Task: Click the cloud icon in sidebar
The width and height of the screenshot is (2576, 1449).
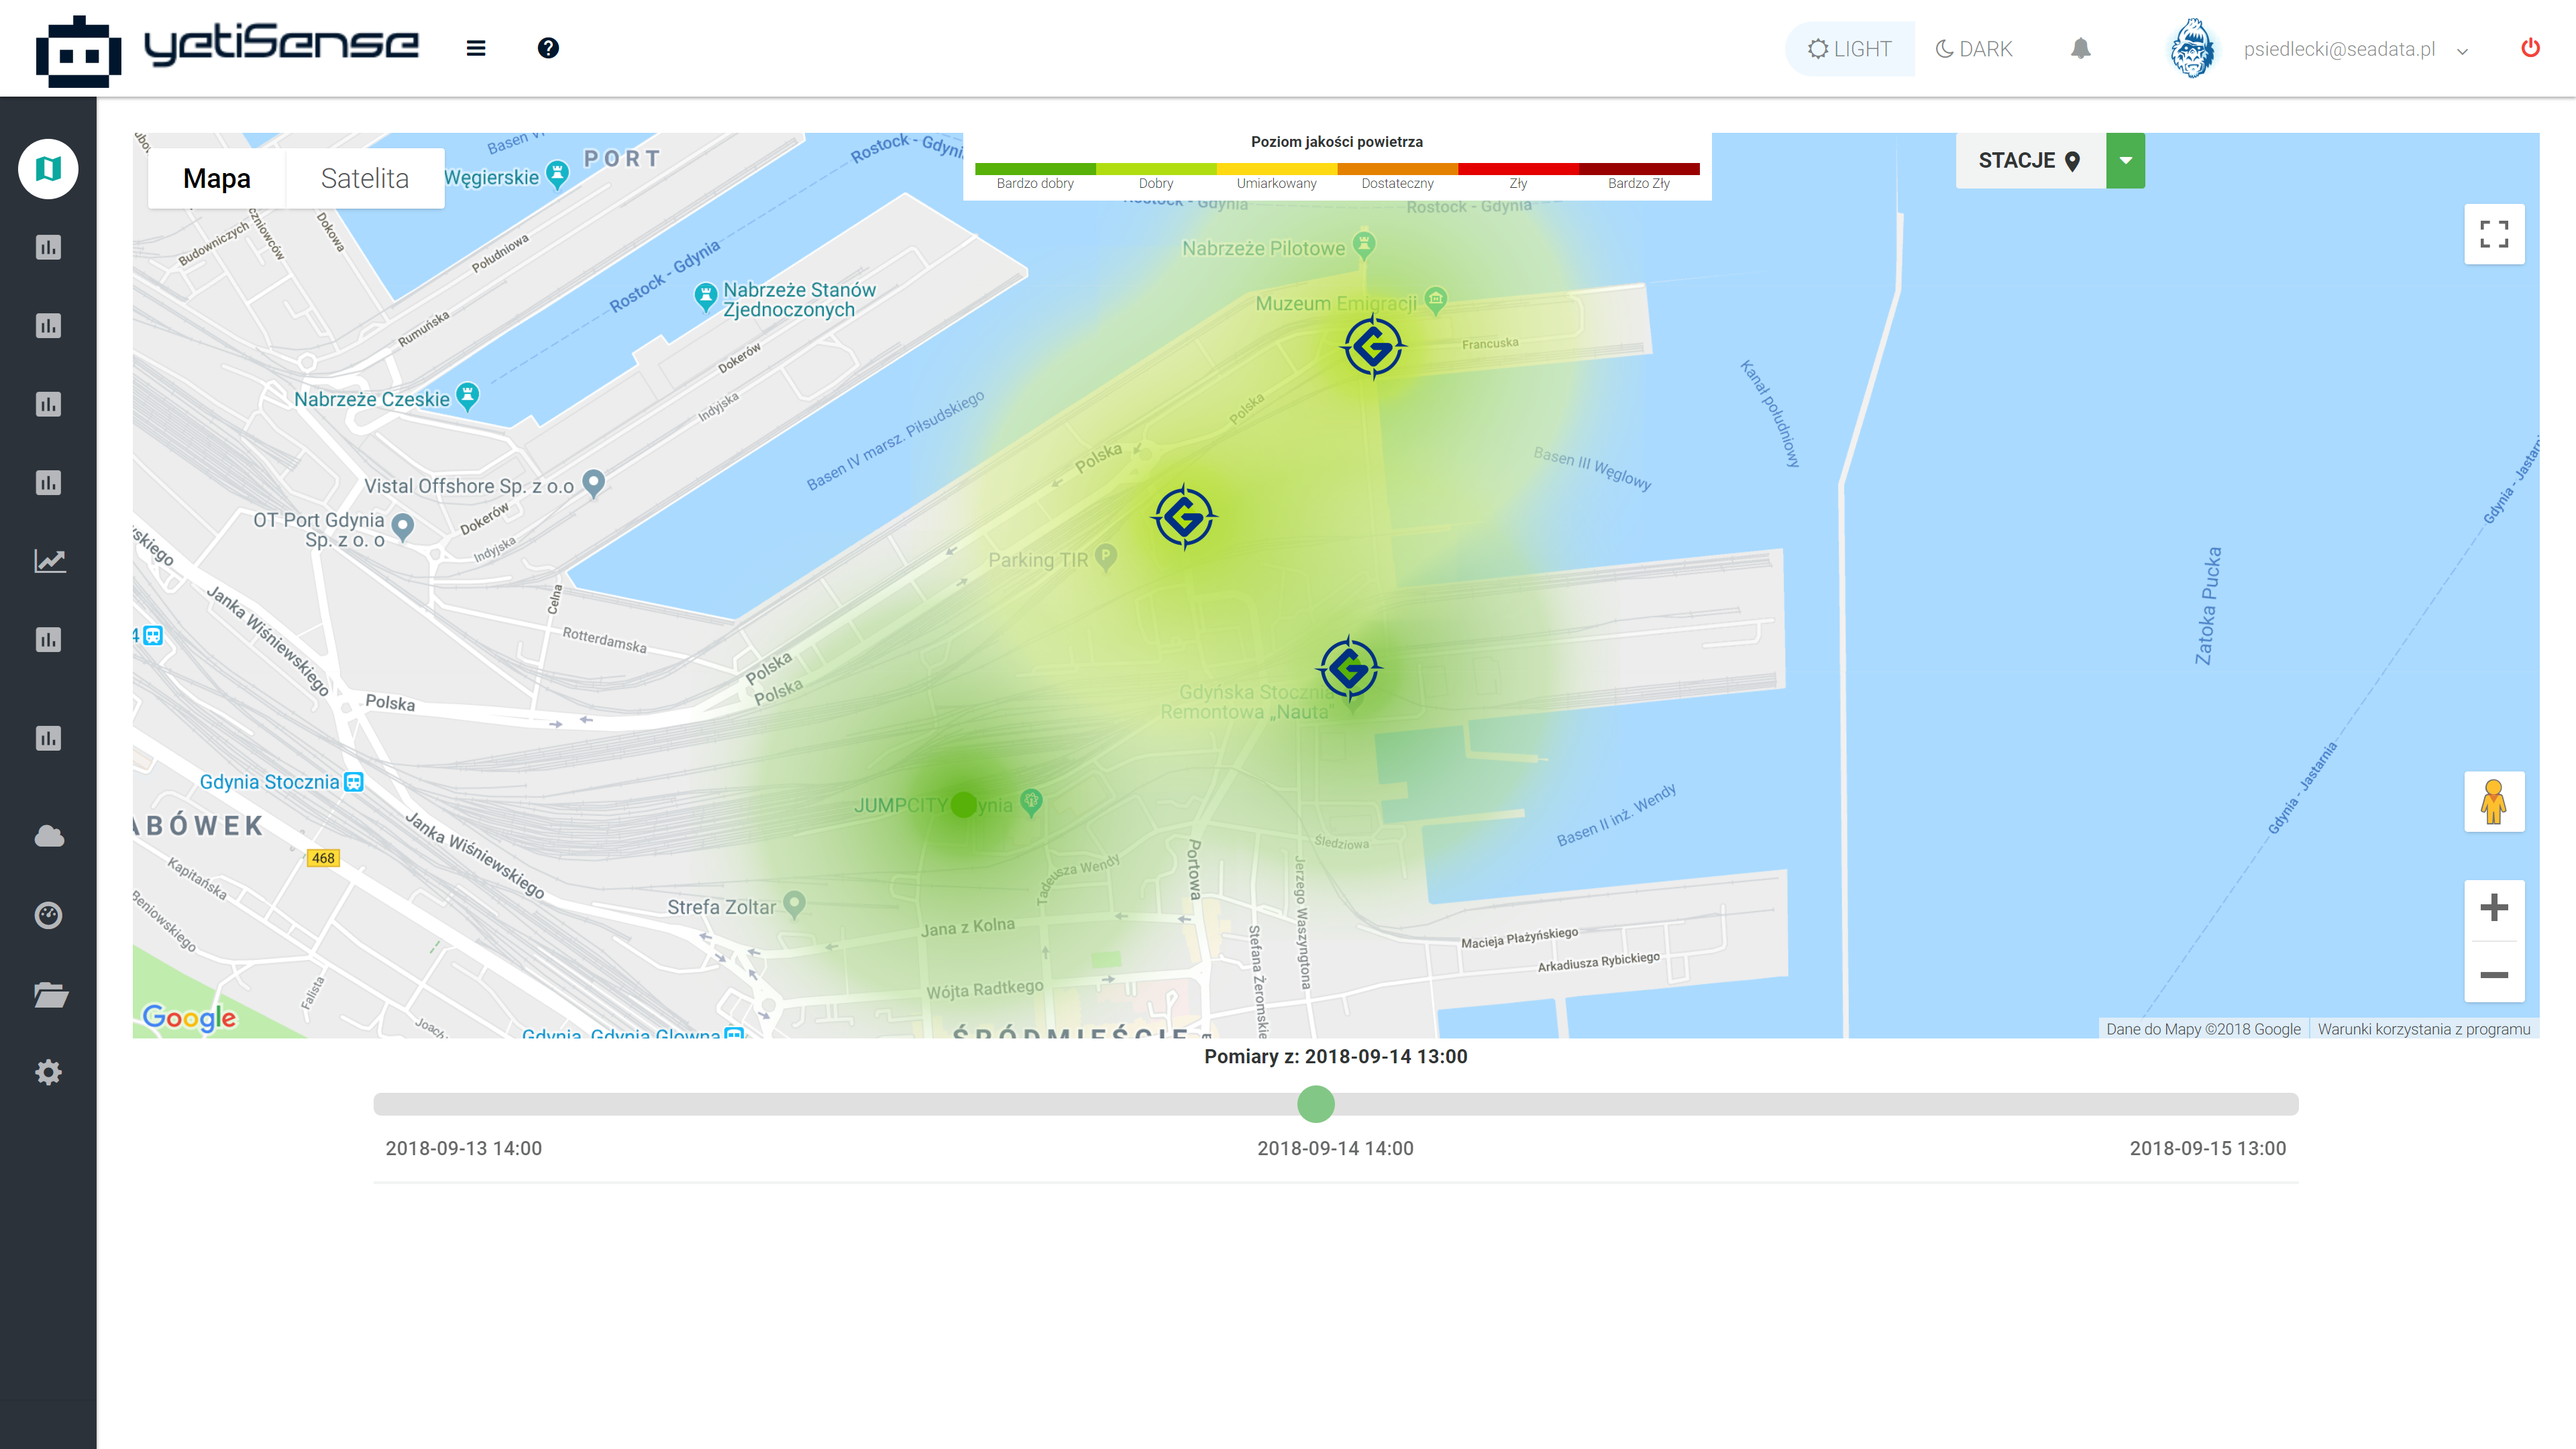Action: pyautogui.click(x=48, y=836)
